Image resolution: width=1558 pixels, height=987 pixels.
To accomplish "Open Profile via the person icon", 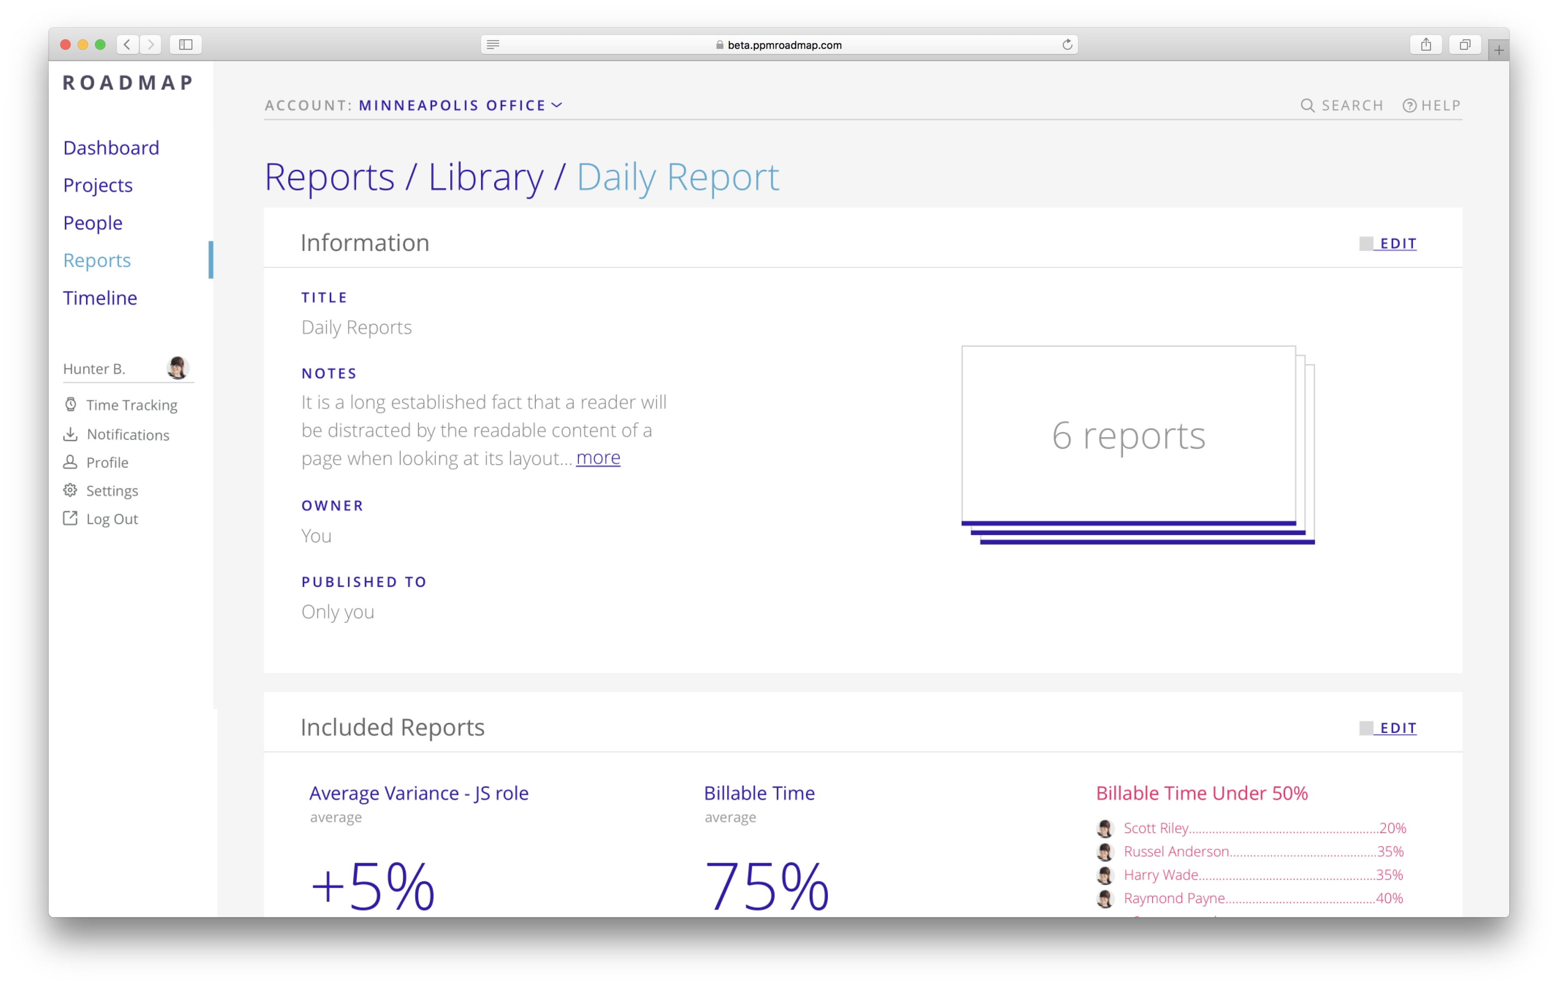I will tap(70, 462).
